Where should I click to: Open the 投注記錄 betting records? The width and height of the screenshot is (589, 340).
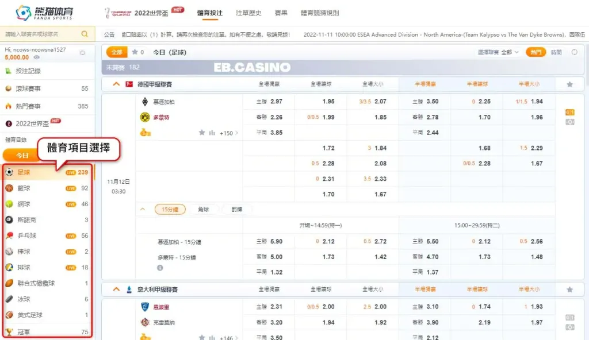pos(29,71)
